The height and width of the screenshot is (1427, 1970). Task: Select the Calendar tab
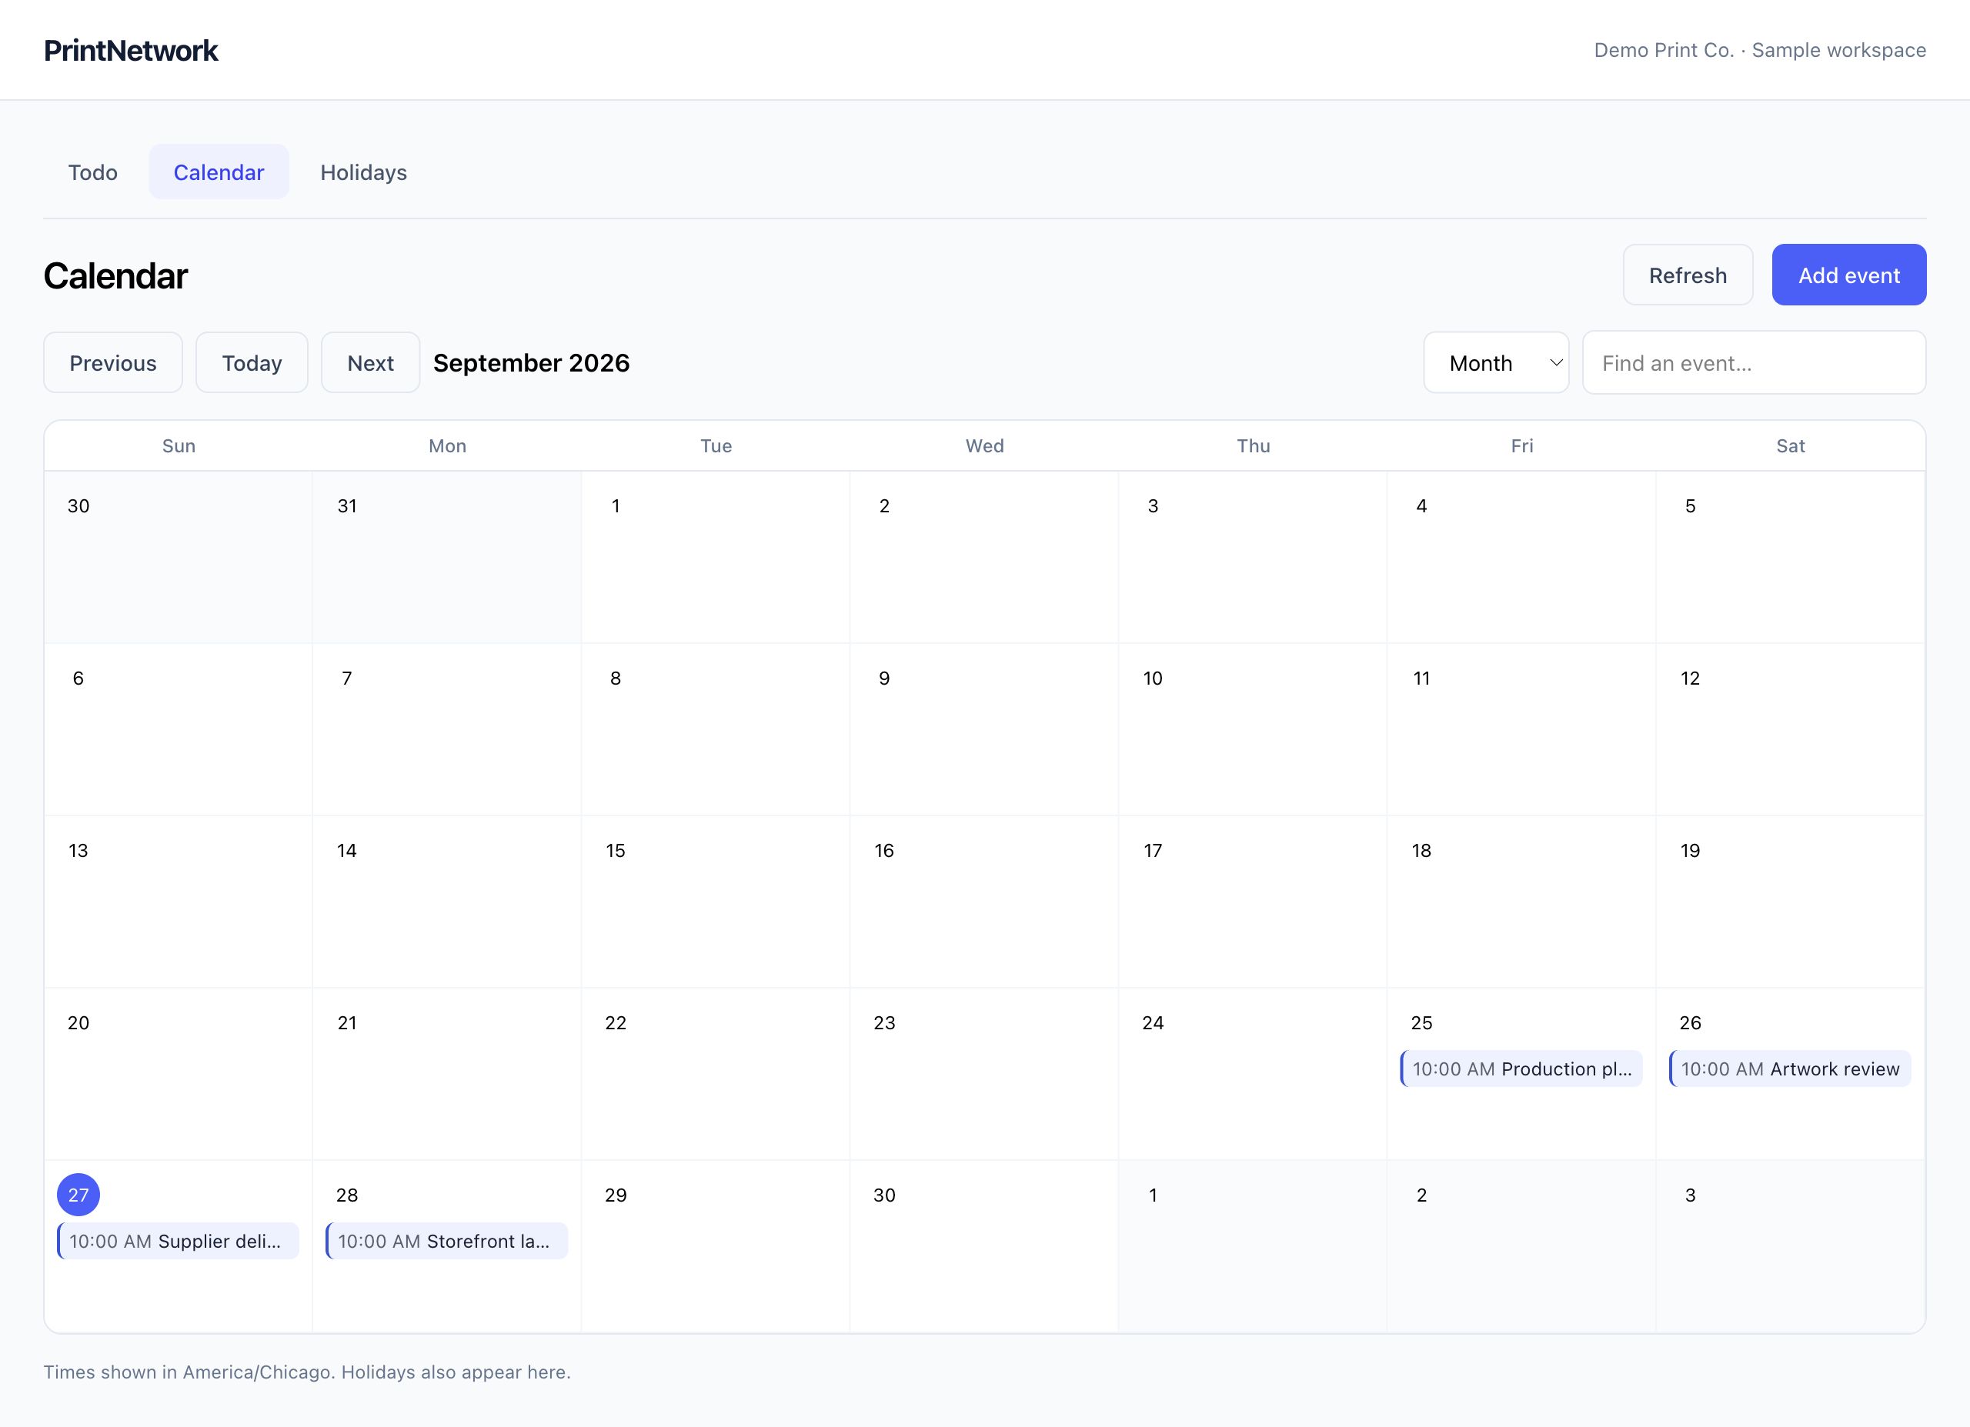click(219, 172)
